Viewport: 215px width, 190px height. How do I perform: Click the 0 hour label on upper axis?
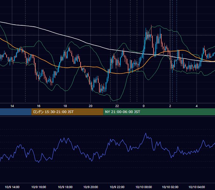coord(144,106)
